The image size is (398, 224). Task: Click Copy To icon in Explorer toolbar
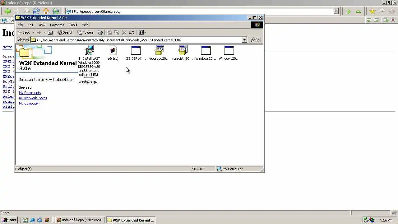click(x=117, y=32)
